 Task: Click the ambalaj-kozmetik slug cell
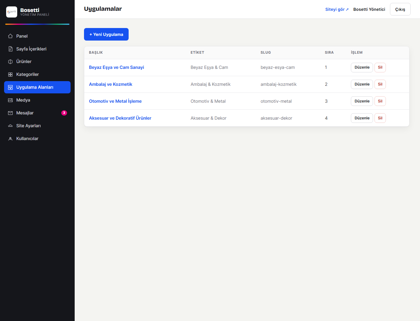coord(279,84)
